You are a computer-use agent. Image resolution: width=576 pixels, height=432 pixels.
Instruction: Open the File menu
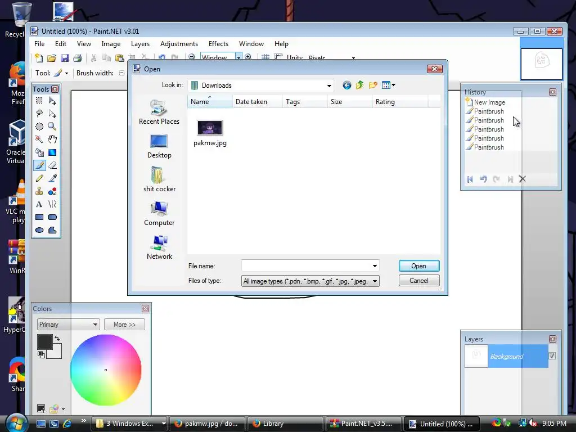pyautogui.click(x=39, y=44)
